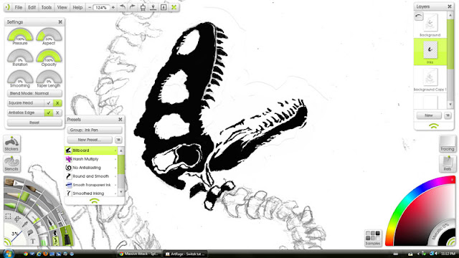Select the Harsh Multiply preset
The height and width of the screenshot is (258, 459).
[x=91, y=159]
